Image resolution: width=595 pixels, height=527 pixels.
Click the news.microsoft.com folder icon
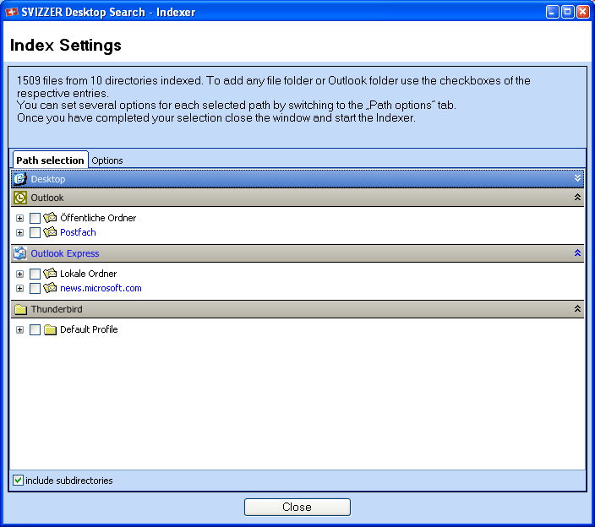[50, 288]
